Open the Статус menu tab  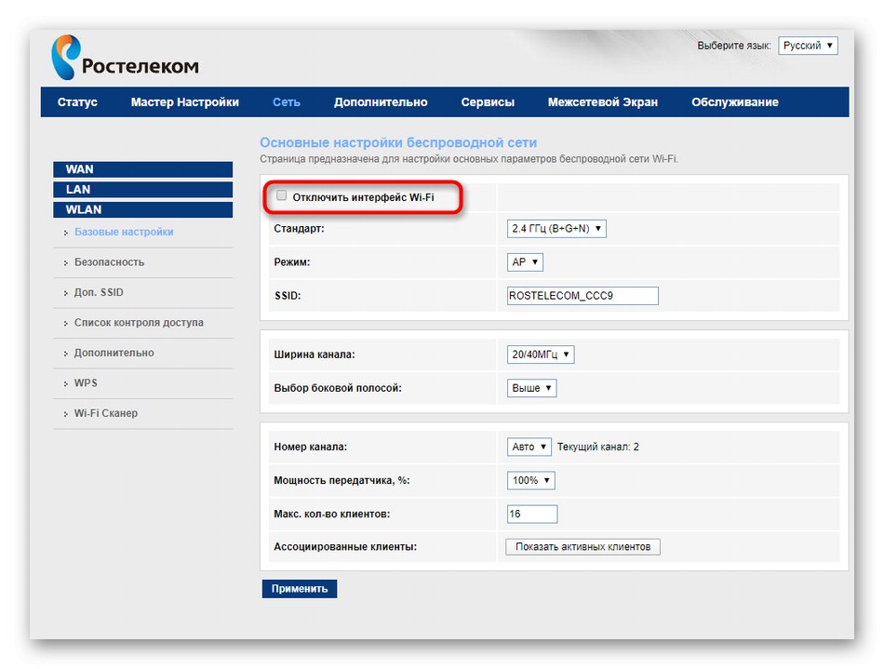(x=77, y=102)
